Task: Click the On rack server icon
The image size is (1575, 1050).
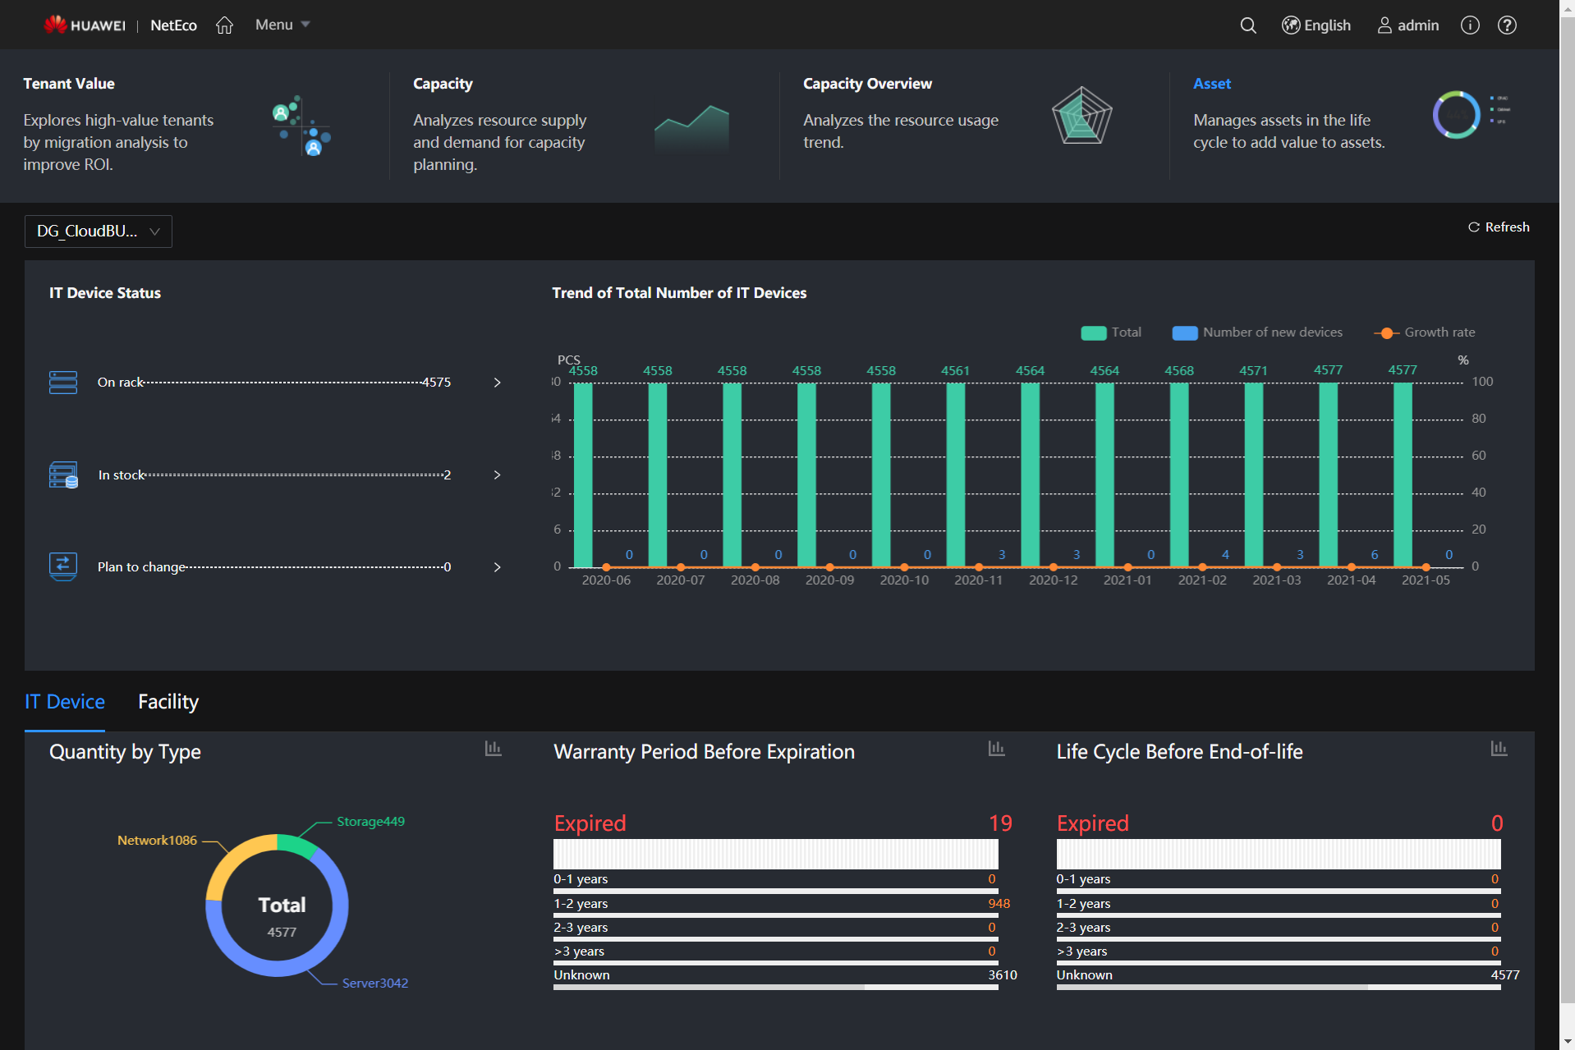Action: pyautogui.click(x=62, y=382)
